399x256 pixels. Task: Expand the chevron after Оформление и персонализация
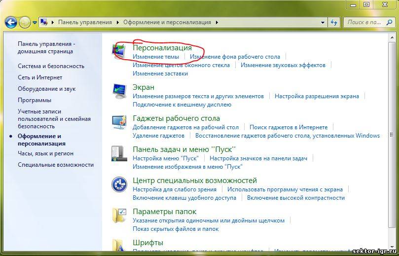(x=217, y=22)
